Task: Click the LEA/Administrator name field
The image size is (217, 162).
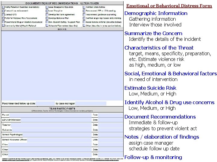Action: point(56,120)
